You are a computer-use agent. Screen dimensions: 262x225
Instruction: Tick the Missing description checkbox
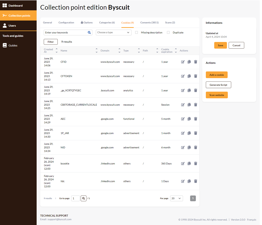click(136, 32)
